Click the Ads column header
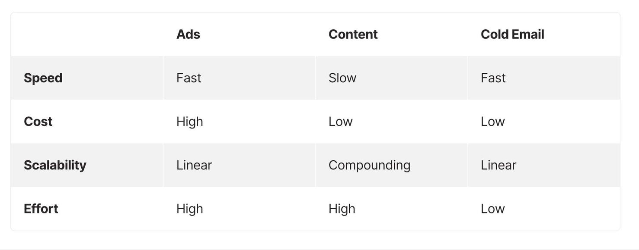This screenshot has height=250, width=639. point(188,34)
